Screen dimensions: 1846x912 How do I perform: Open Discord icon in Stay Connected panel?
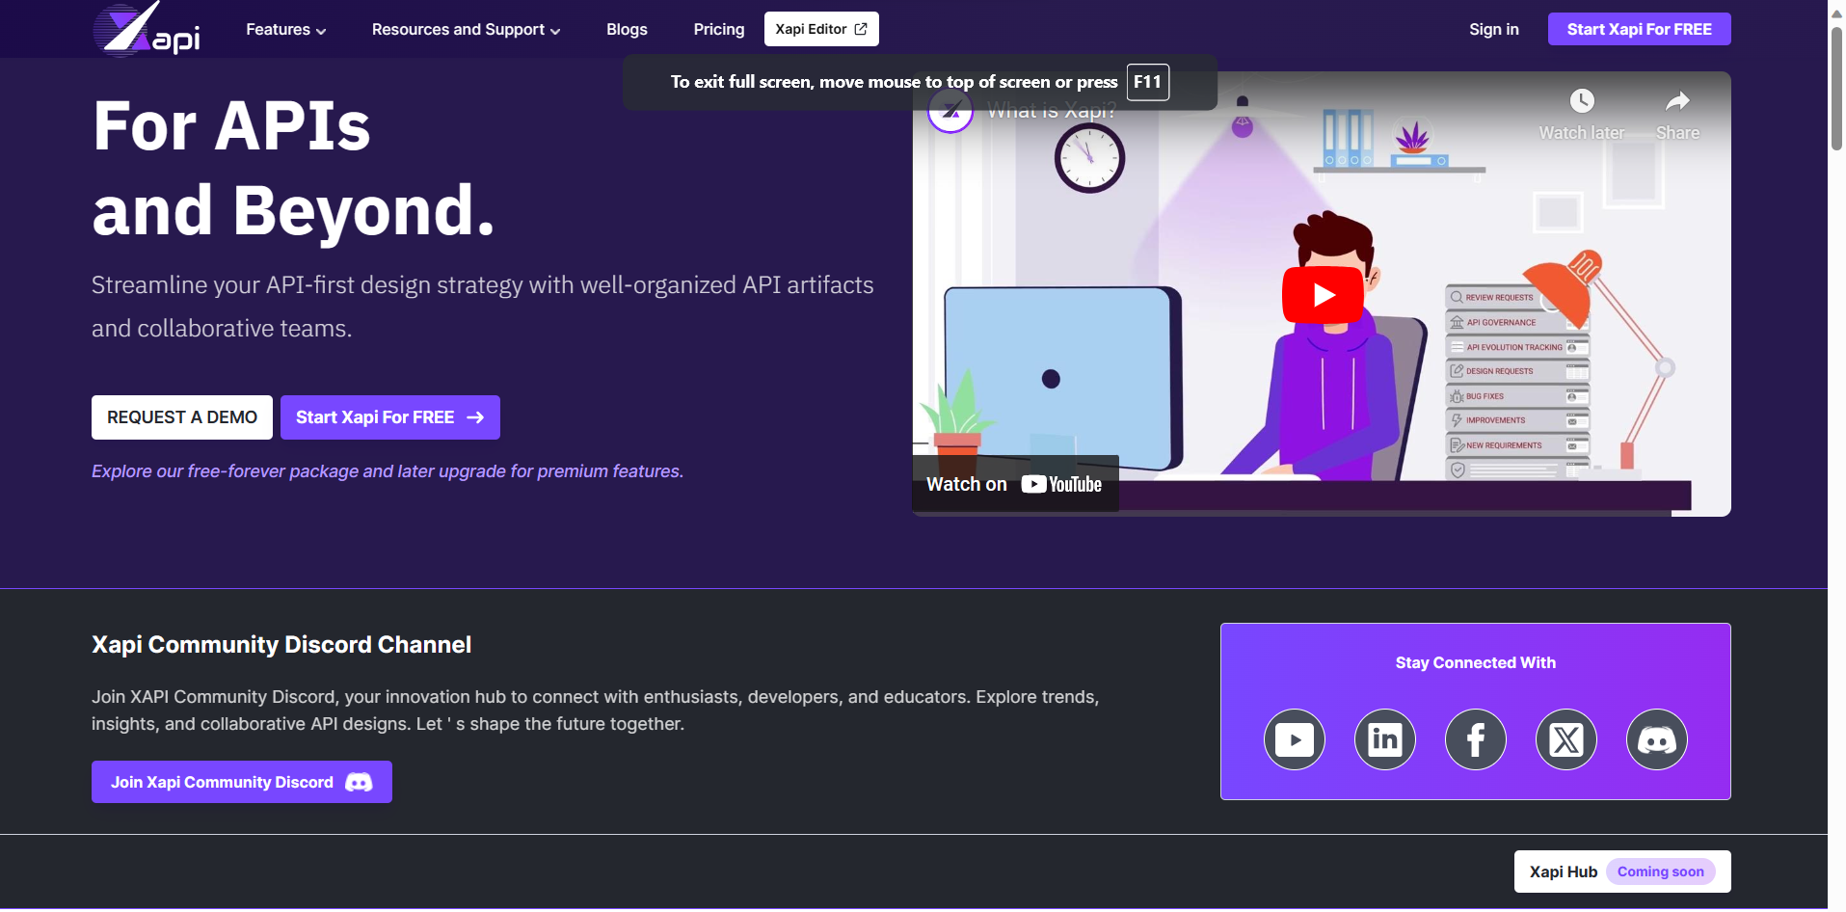tap(1656, 739)
